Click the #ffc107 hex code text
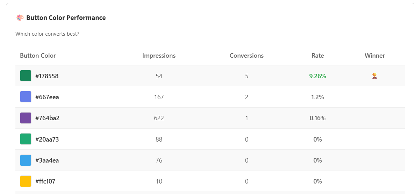This screenshot has width=414, height=194. tap(45, 181)
